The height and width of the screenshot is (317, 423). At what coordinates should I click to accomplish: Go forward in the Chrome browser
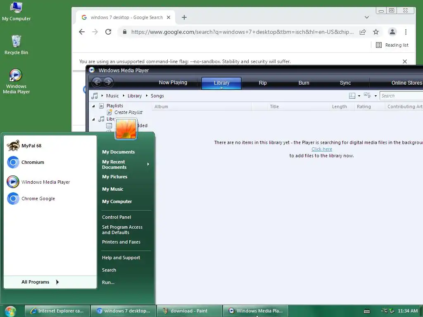coord(95,32)
